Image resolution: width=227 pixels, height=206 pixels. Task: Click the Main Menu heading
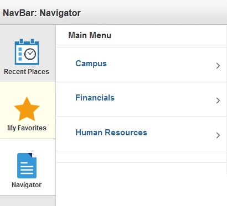click(x=90, y=35)
